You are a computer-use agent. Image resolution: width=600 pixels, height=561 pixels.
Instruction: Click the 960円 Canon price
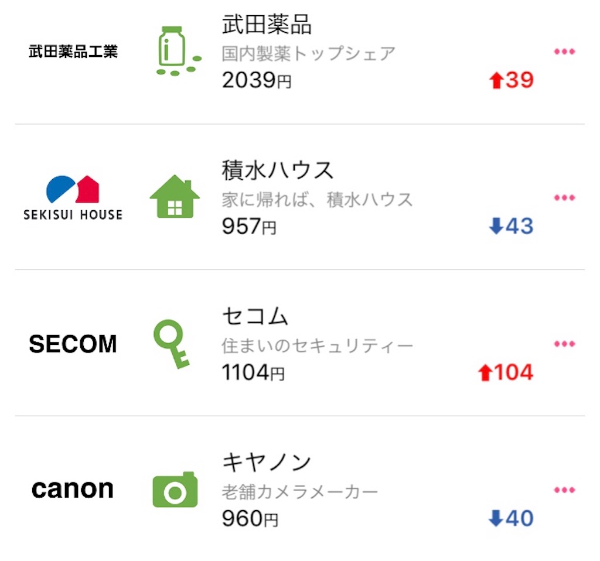point(250,519)
